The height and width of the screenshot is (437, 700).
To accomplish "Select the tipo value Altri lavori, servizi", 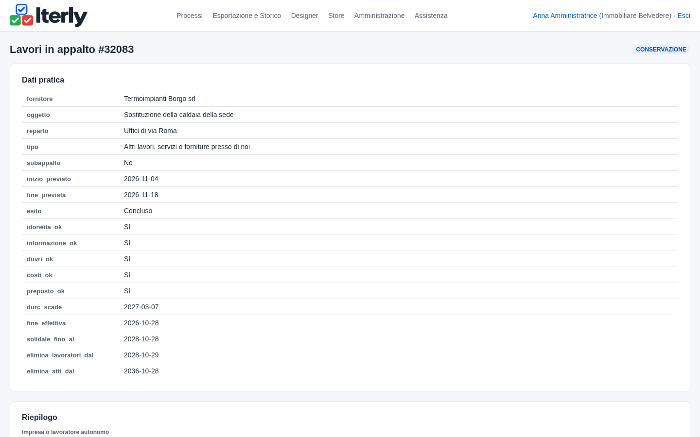I will (187, 147).
